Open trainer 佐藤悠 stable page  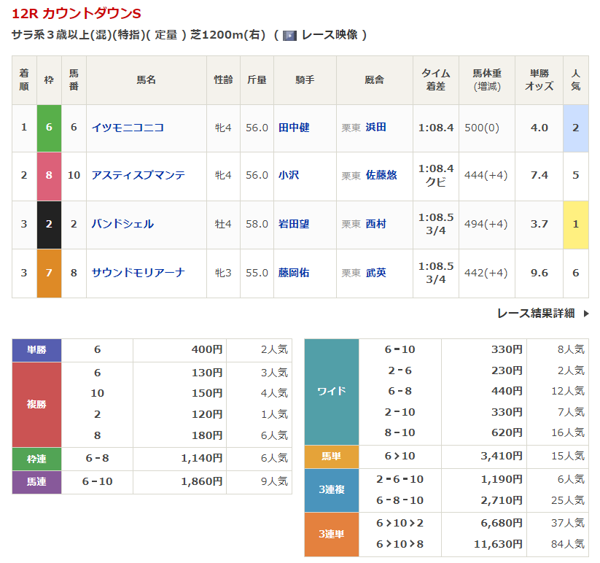coord(381,176)
